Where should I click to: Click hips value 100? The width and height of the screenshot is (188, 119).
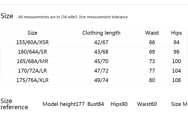click(x=176, y=61)
